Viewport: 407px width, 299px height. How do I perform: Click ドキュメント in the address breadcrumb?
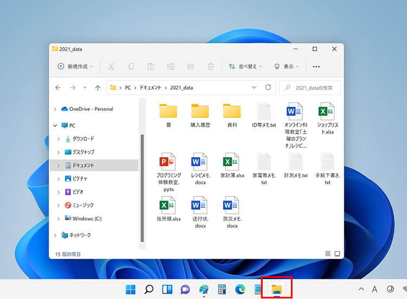(149, 88)
